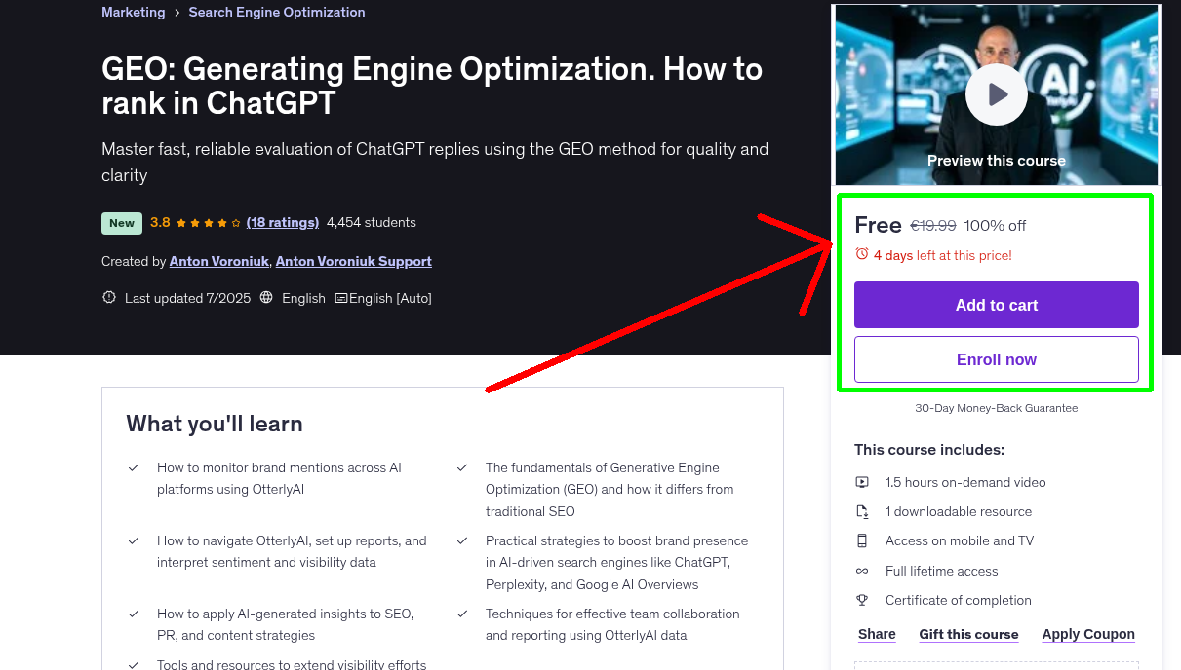Viewport: 1181px width, 670px height.
Task: Open first Anton Voroniuk instructor link
Action: [220, 261]
